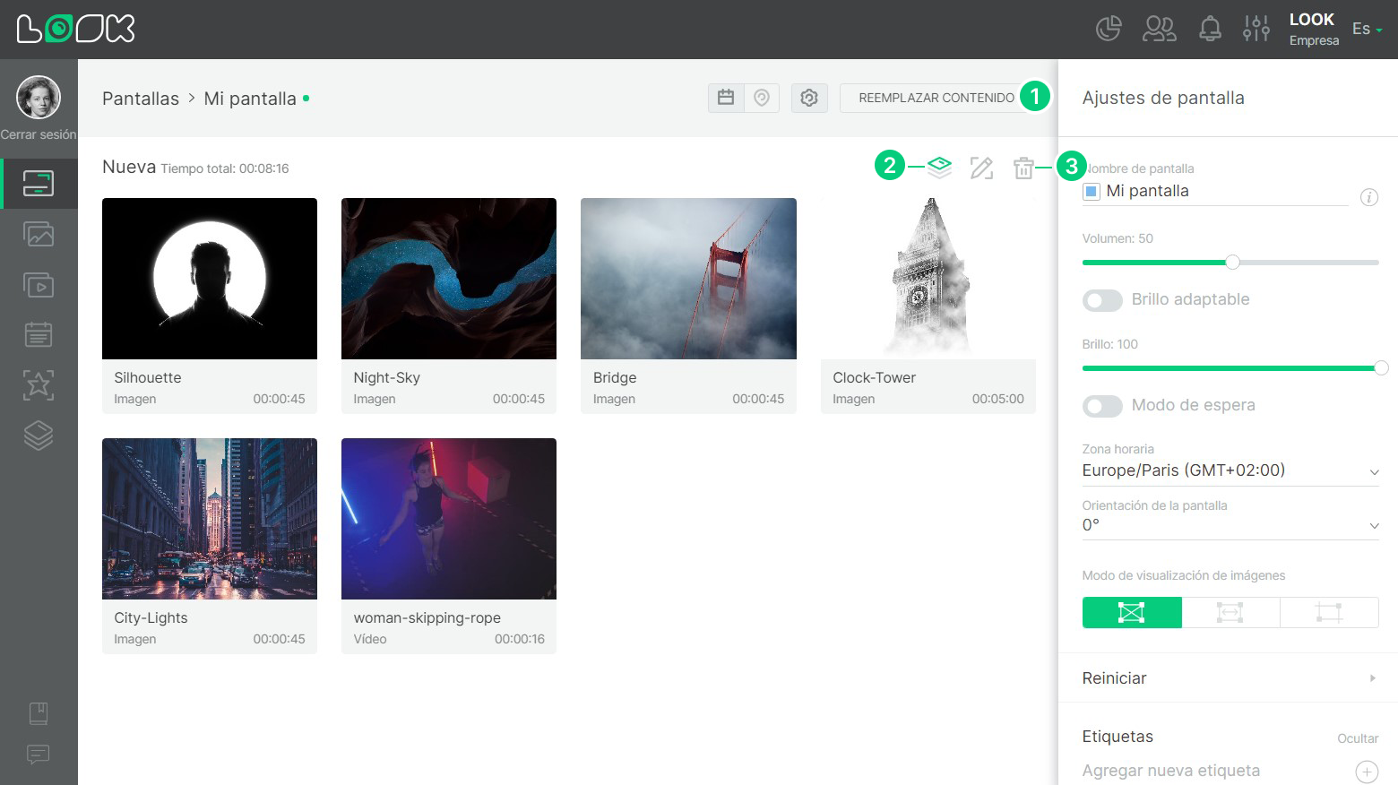1398x785 pixels.
Task: Click the Clock-Tower duration 00:05:00
Action: [x=997, y=399]
